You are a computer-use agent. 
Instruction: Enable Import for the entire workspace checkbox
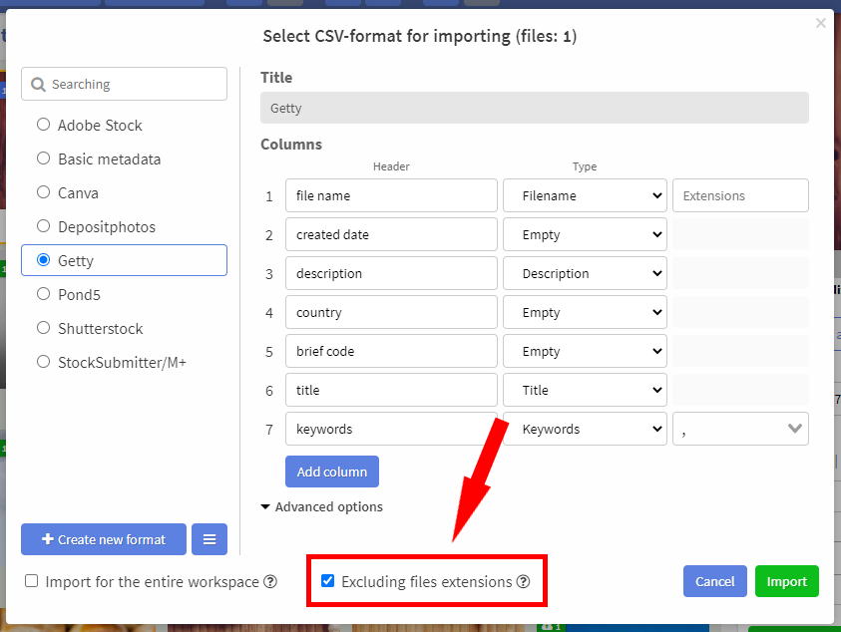point(32,581)
